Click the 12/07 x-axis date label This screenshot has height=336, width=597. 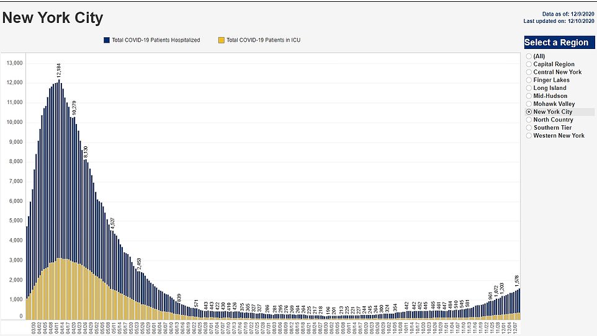pyautogui.click(x=514, y=329)
